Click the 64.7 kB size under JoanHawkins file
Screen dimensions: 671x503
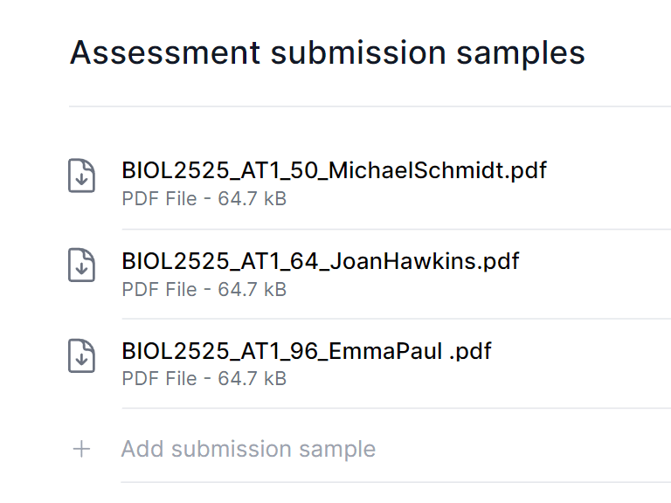(x=252, y=289)
